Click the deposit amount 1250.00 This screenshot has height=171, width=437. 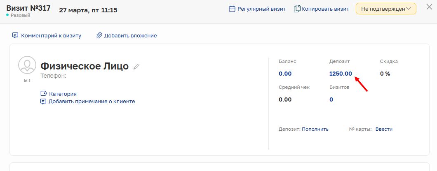coord(341,74)
